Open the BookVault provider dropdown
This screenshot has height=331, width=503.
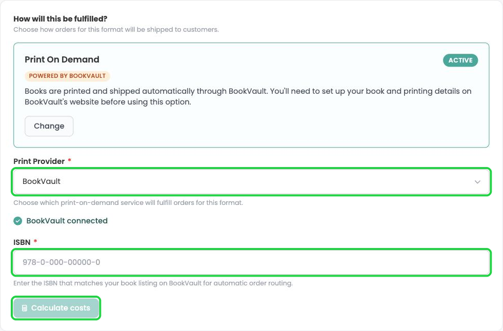click(251, 182)
